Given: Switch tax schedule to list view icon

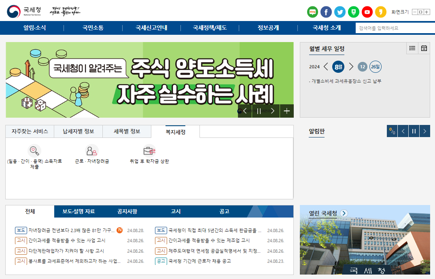Looking at the screenshot, I should [x=412, y=48].
